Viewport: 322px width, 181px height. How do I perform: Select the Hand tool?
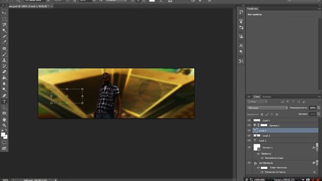[x=4, y=119]
